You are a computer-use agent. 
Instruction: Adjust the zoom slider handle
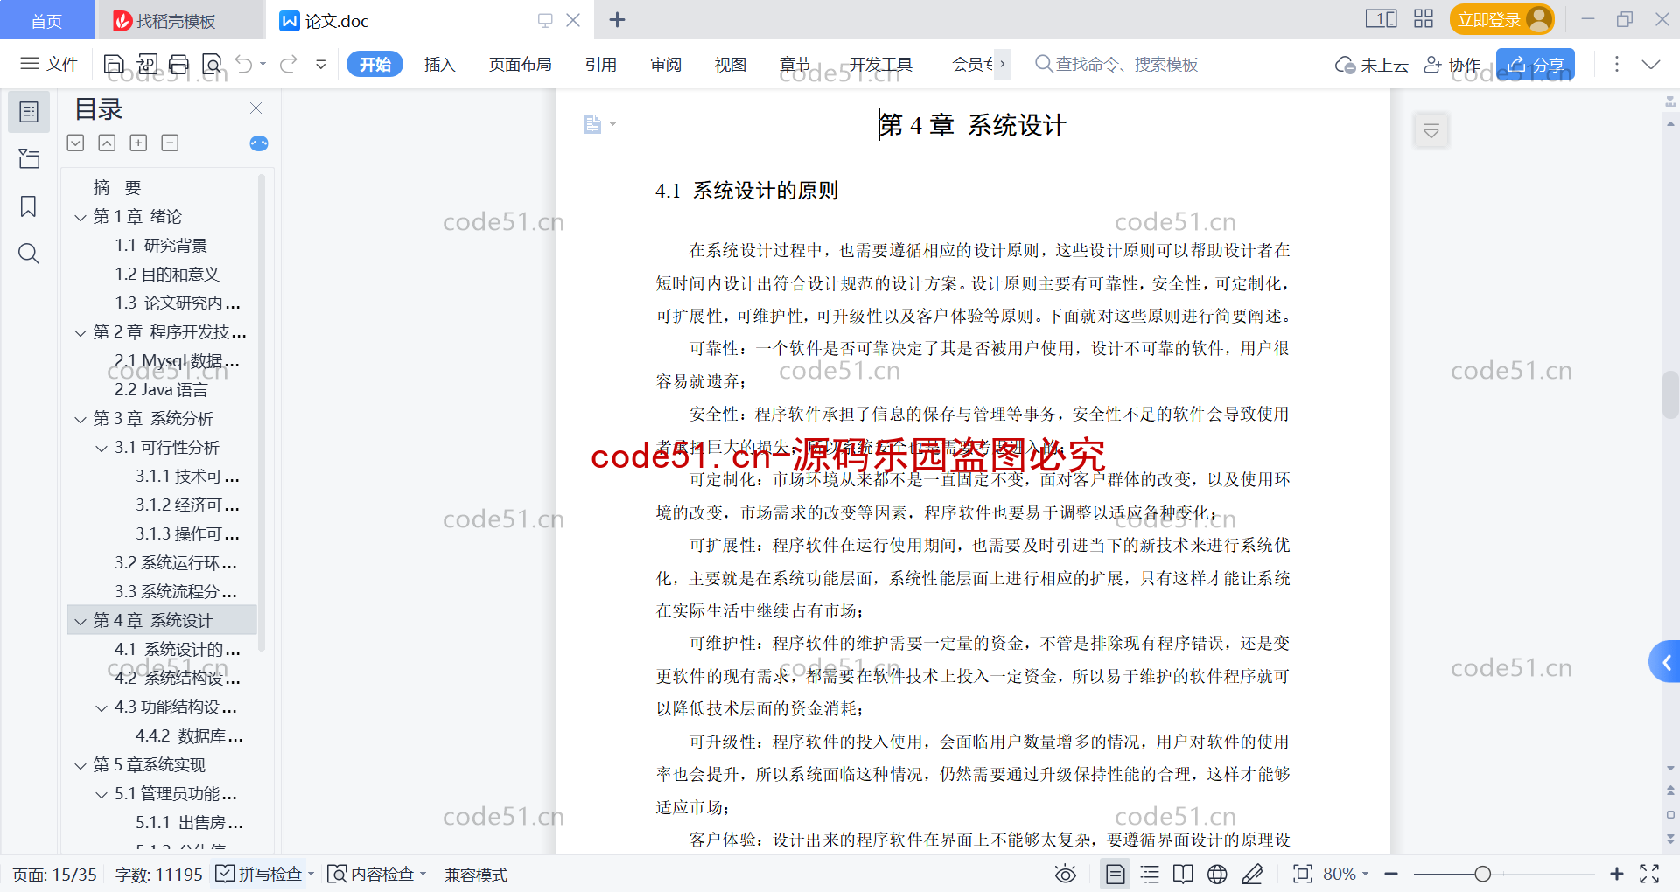1482,874
